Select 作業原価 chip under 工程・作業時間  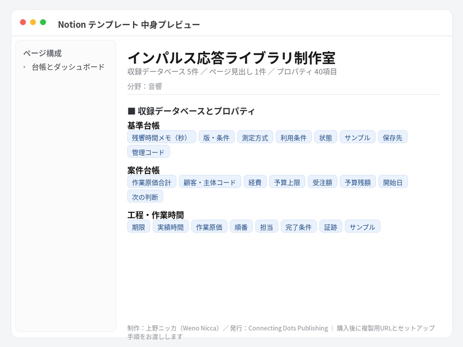[209, 227]
